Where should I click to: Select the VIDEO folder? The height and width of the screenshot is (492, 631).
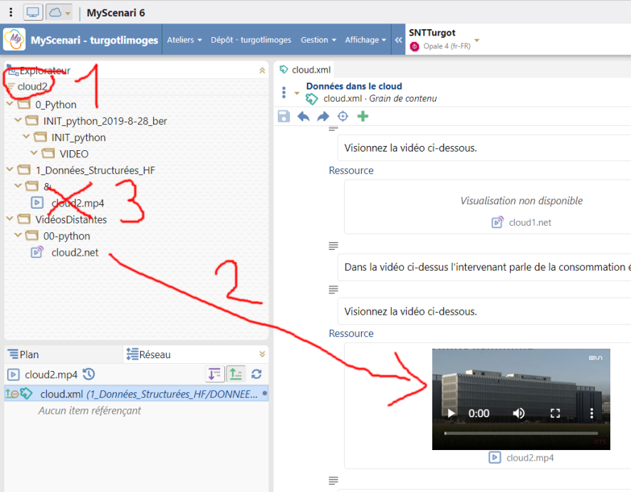74,154
